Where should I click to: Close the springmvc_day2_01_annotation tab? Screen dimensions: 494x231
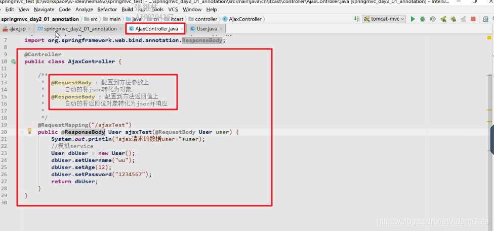coord(120,29)
